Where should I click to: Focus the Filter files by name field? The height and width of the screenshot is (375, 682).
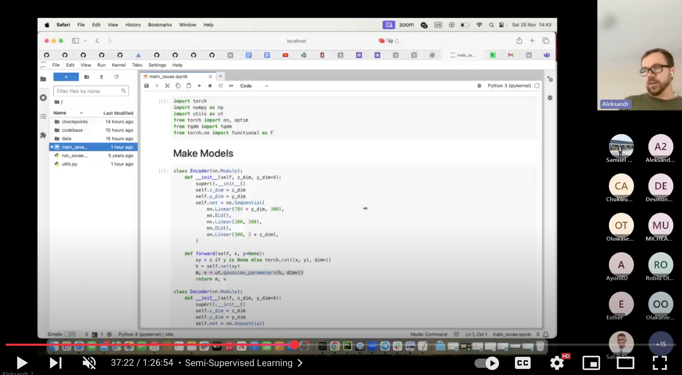88,91
